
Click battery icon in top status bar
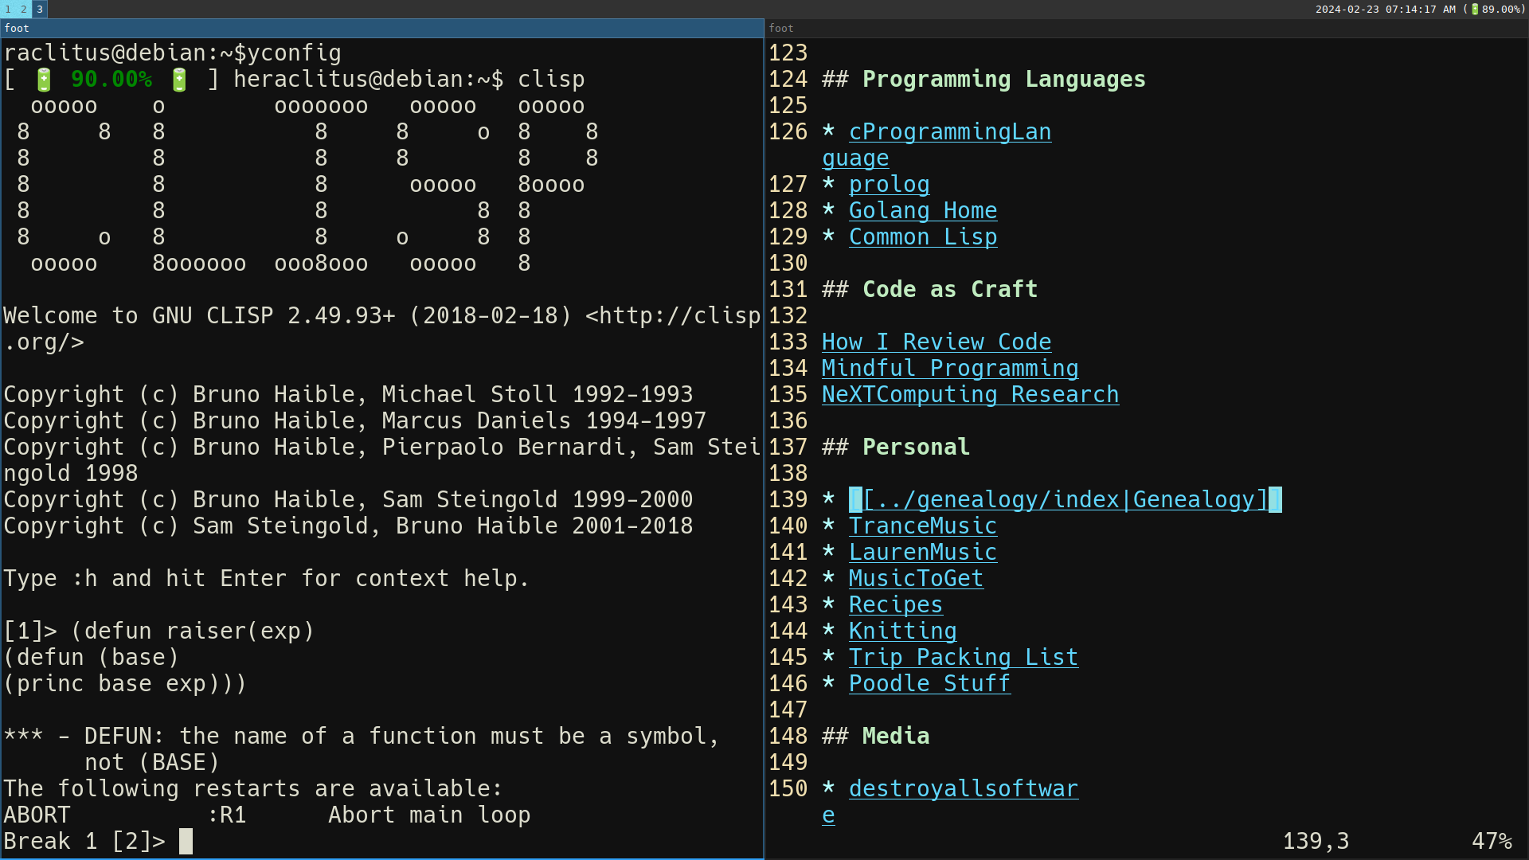[x=1475, y=9]
